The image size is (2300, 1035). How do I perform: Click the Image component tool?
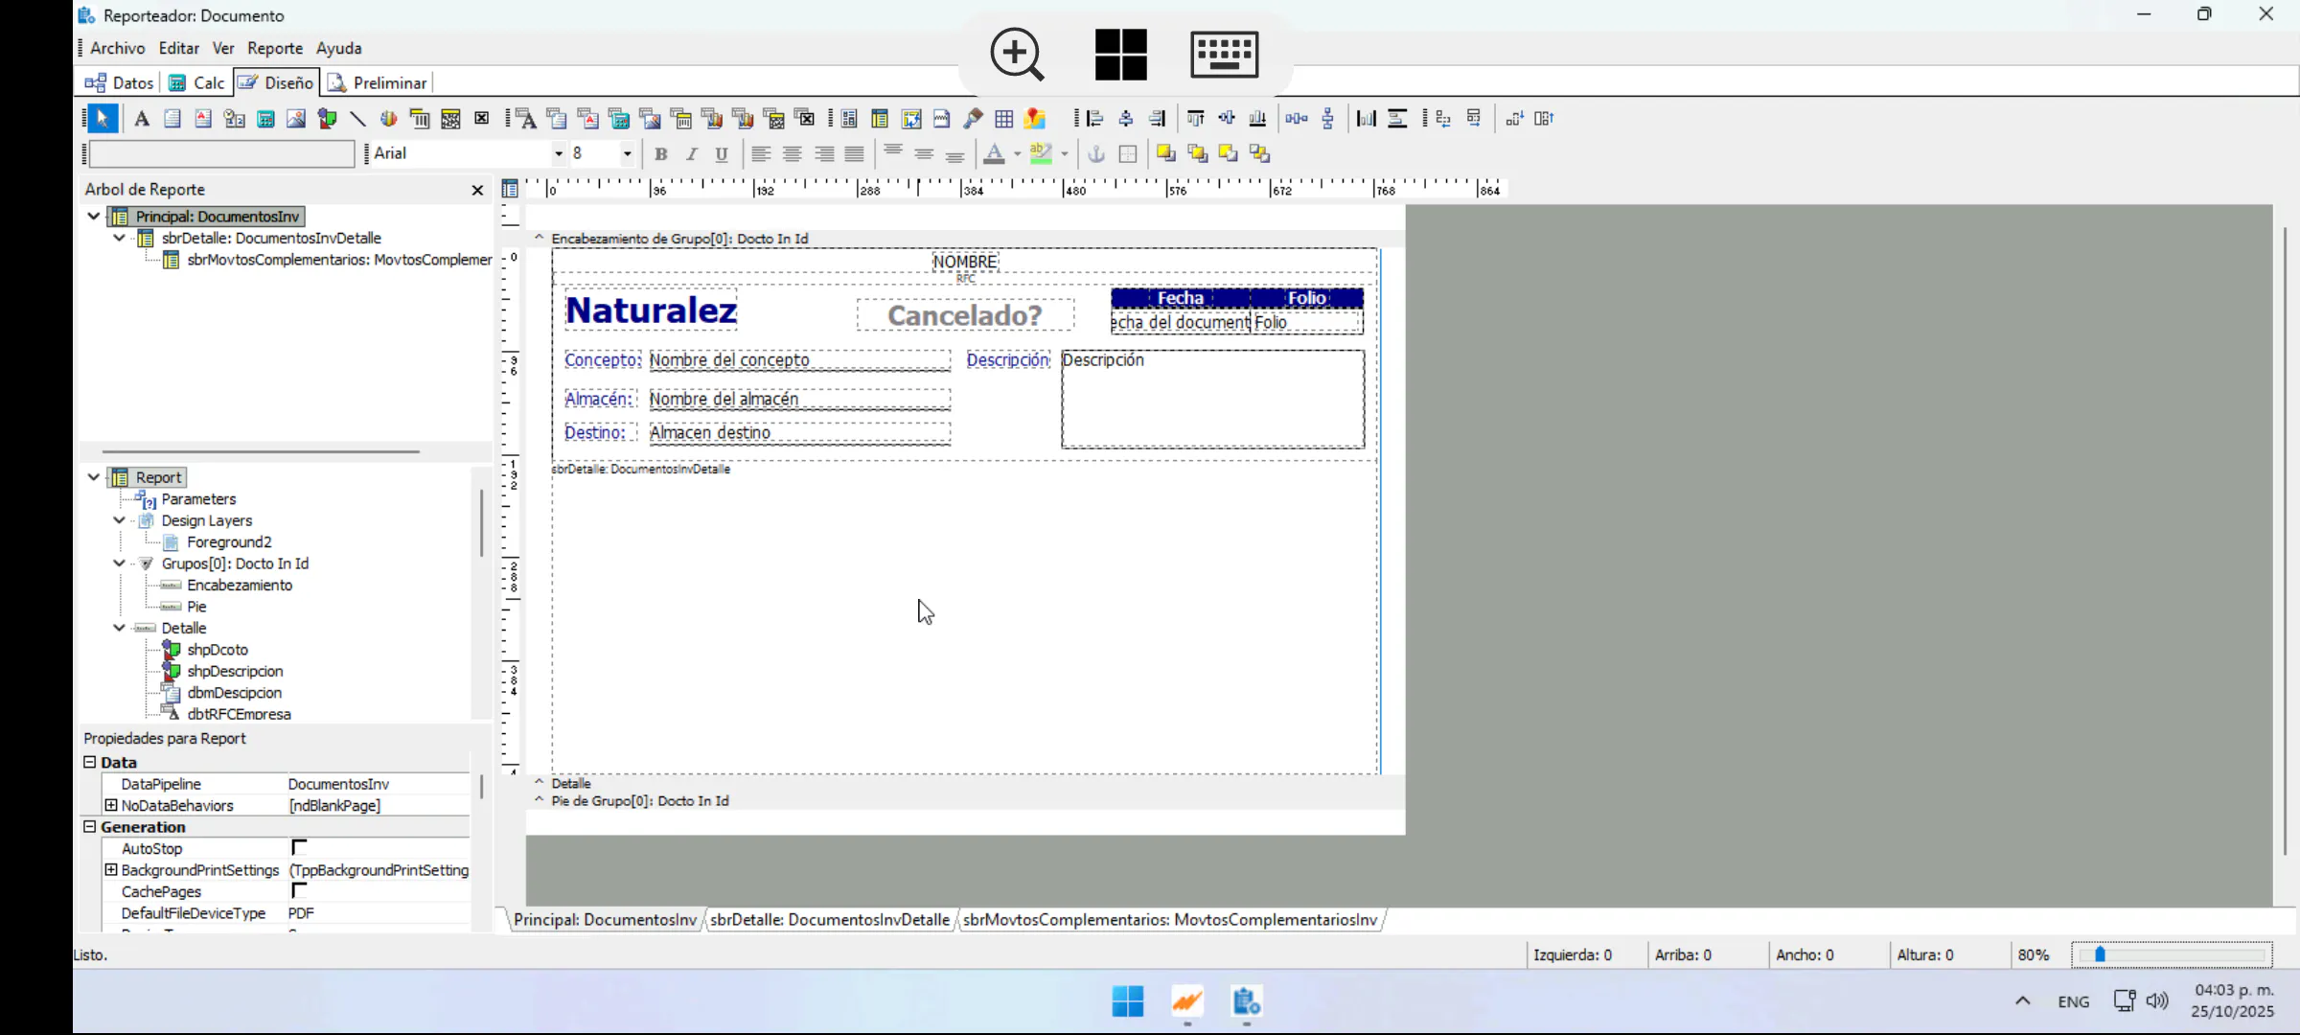(x=296, y=119)
